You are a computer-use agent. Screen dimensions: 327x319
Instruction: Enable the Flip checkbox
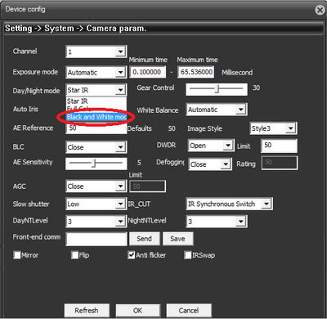(x=74, y=255)
